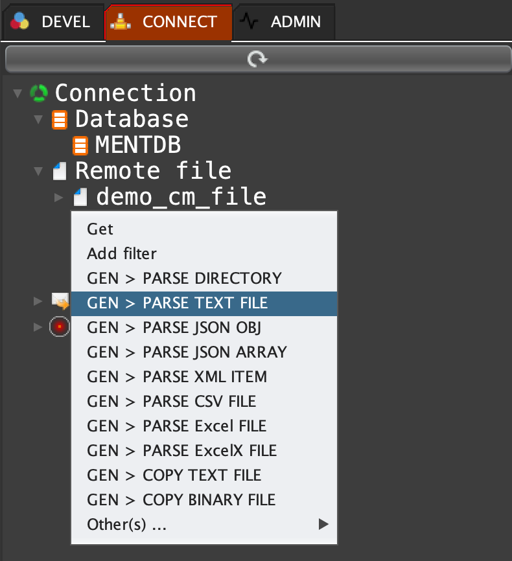Screen dimensions: 512x561
Task: Click the Remote file document icon
Action: pyautogui.click(x=60, y=172)
